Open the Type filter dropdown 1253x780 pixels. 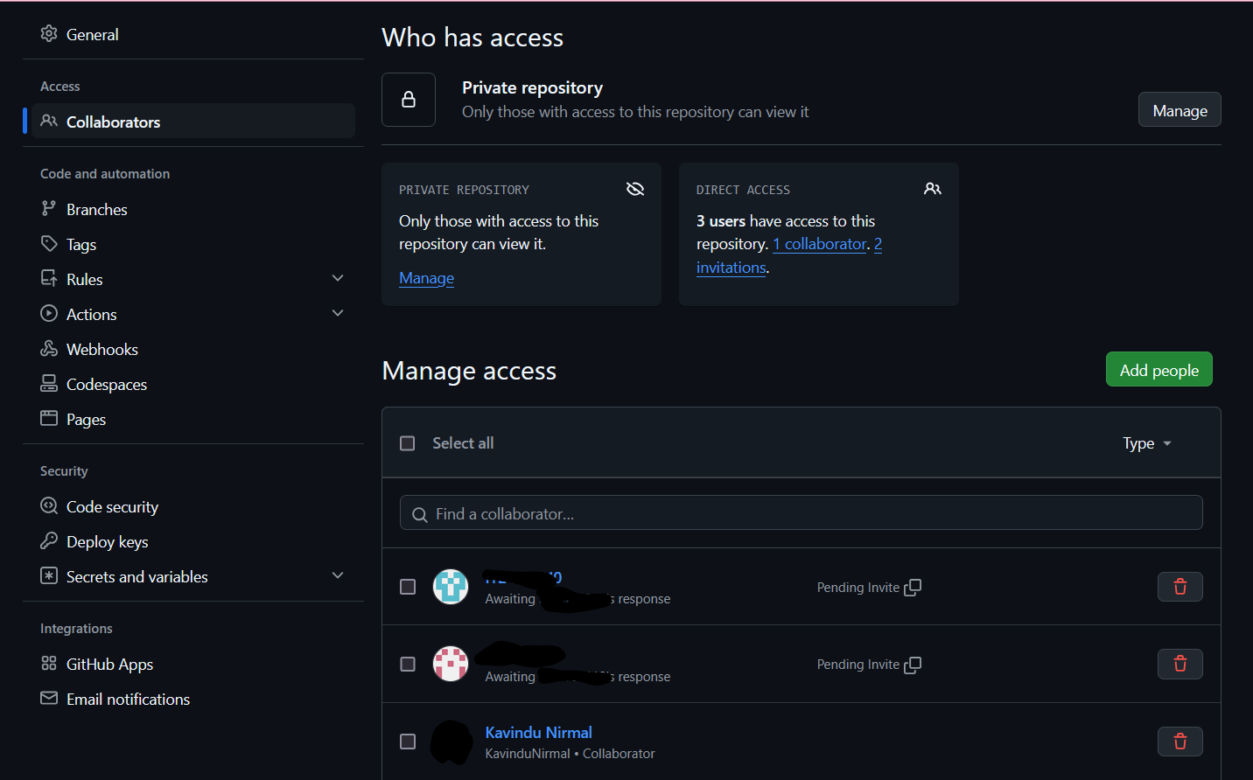tap(1146, 443)
